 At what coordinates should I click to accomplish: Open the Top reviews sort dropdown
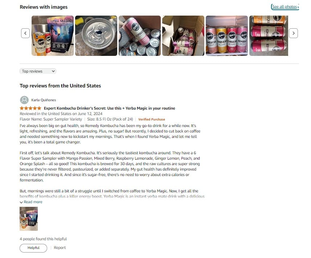(x=38, y=71)
